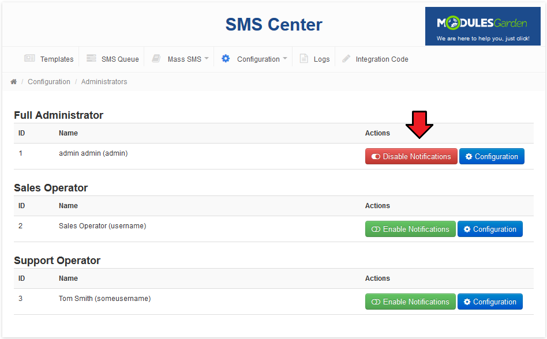547x339 pixels.
Task: Open the Integration Code page
Action: [x=382, y=59]
